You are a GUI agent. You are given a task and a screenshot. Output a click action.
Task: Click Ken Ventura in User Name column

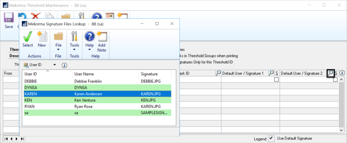(x=85, y=100)
